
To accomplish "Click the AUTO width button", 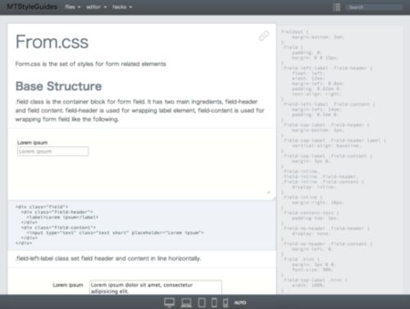I will pos(240,302).
